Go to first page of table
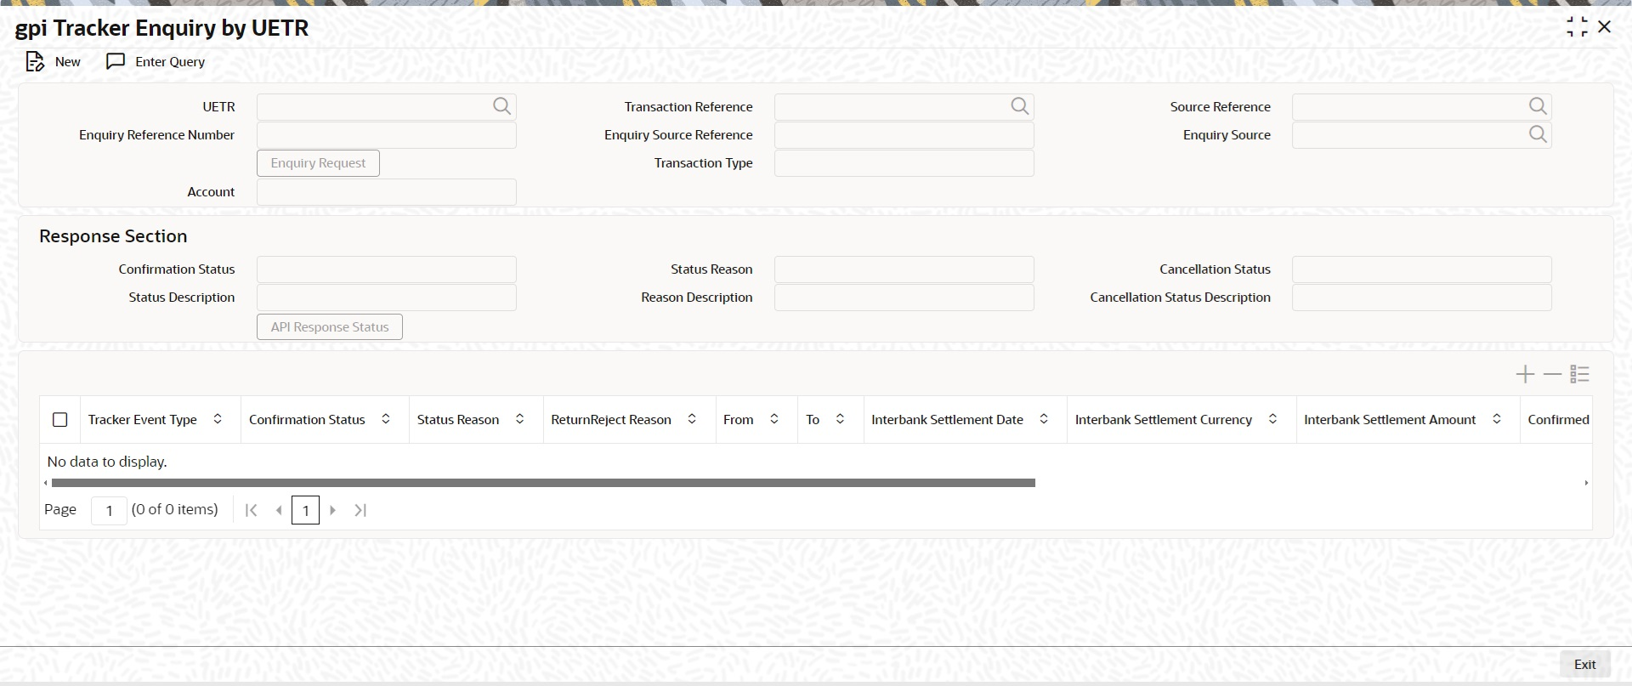Viewport: 1632px width, 686px height. 251,510
